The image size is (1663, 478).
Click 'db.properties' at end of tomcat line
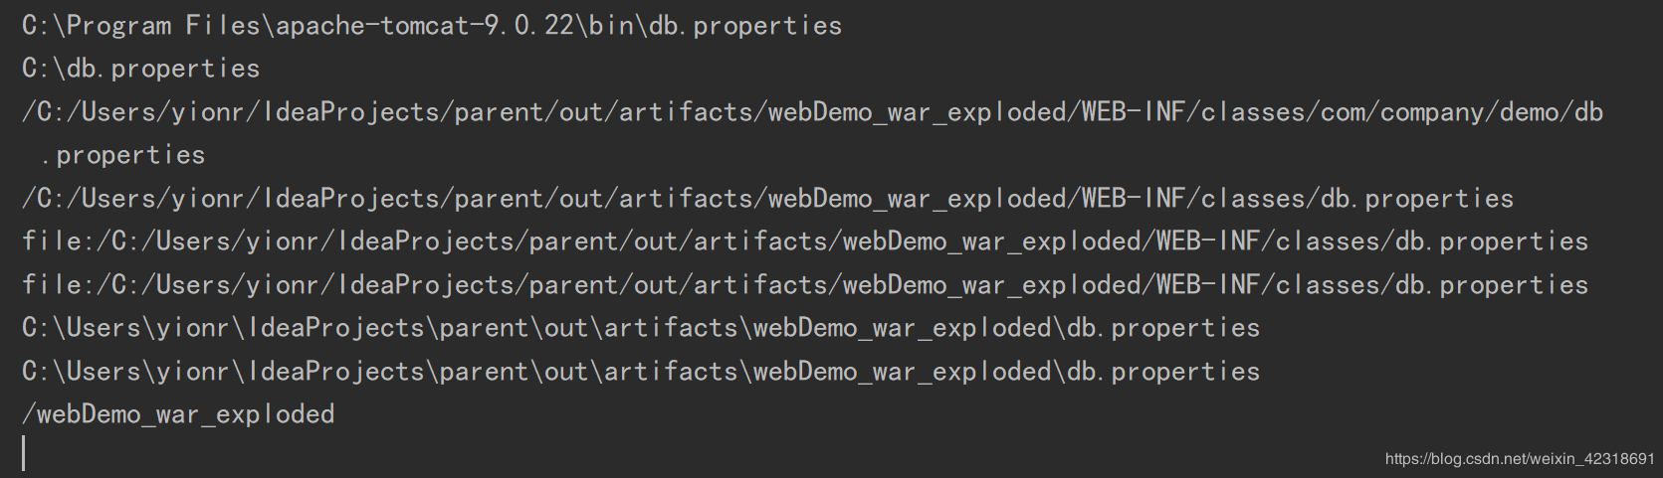click(x=745, y=26)
